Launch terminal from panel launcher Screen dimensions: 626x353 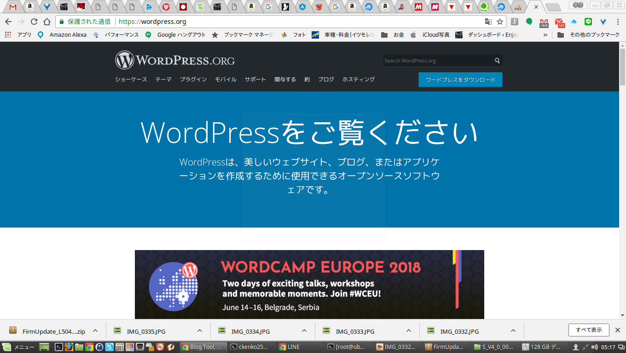coord(59,347)
